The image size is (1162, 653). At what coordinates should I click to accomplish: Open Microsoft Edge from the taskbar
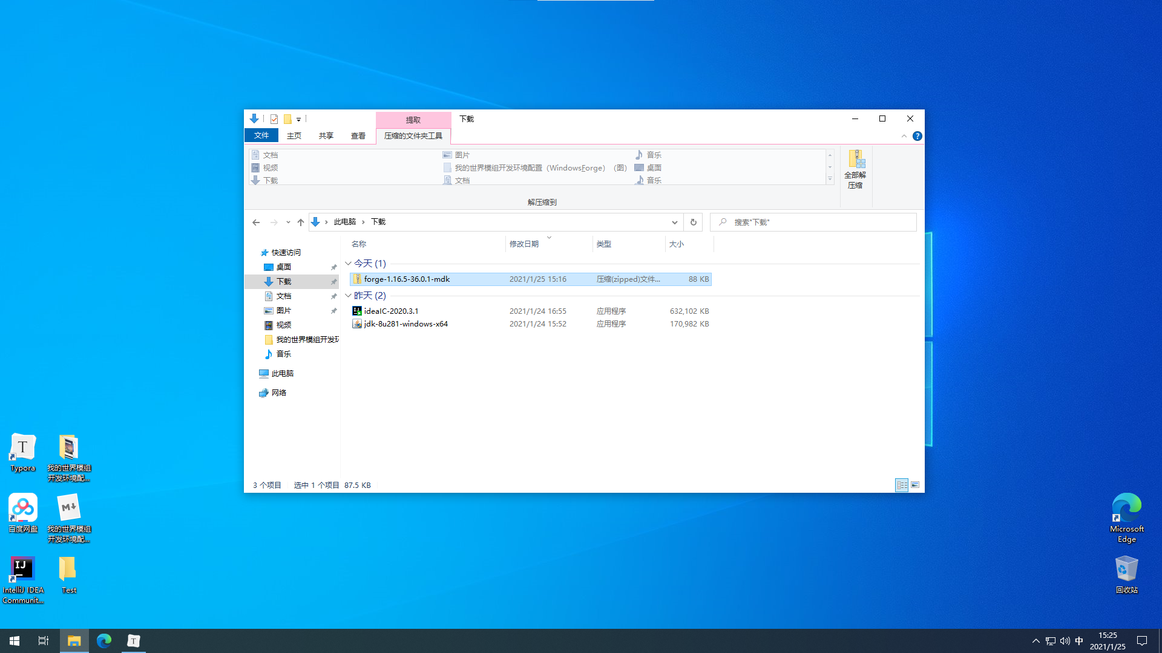(x=104, y=641)
